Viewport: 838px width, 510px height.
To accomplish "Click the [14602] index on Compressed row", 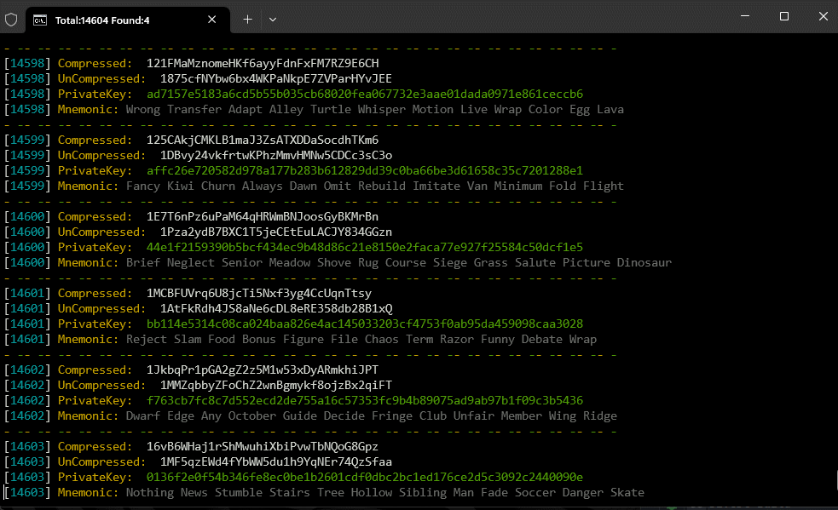I will coord(27,370).
